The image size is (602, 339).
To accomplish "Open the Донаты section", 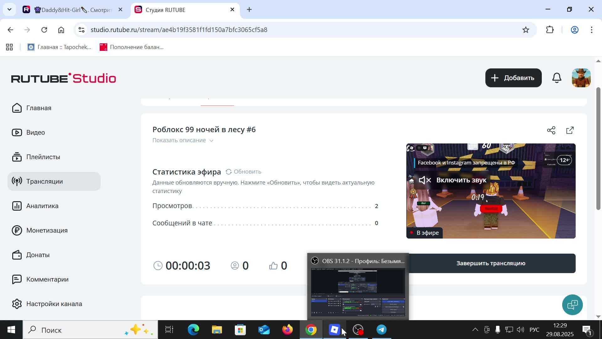I will click(x=38, y=255).
